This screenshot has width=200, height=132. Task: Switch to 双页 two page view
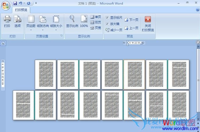click(x=96, y=22)
